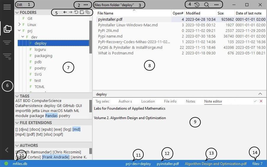Image resolution: width=267 pixels, height=167 pixels.
Task: Collapse the FILE EXTENSIONS section
Action: click(17, 123)
